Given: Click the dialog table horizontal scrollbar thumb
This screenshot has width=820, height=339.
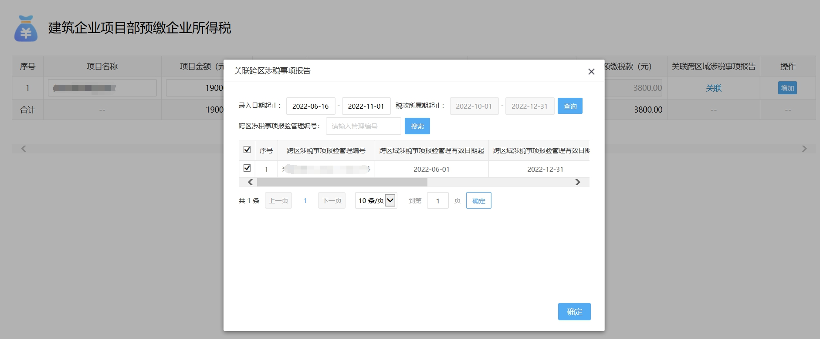Looking at the screenshot, I should [x=342, y=182].
